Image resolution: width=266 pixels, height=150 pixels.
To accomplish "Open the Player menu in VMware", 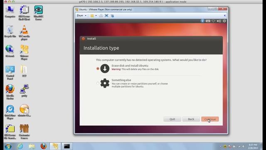I will [x=81, y=15].
